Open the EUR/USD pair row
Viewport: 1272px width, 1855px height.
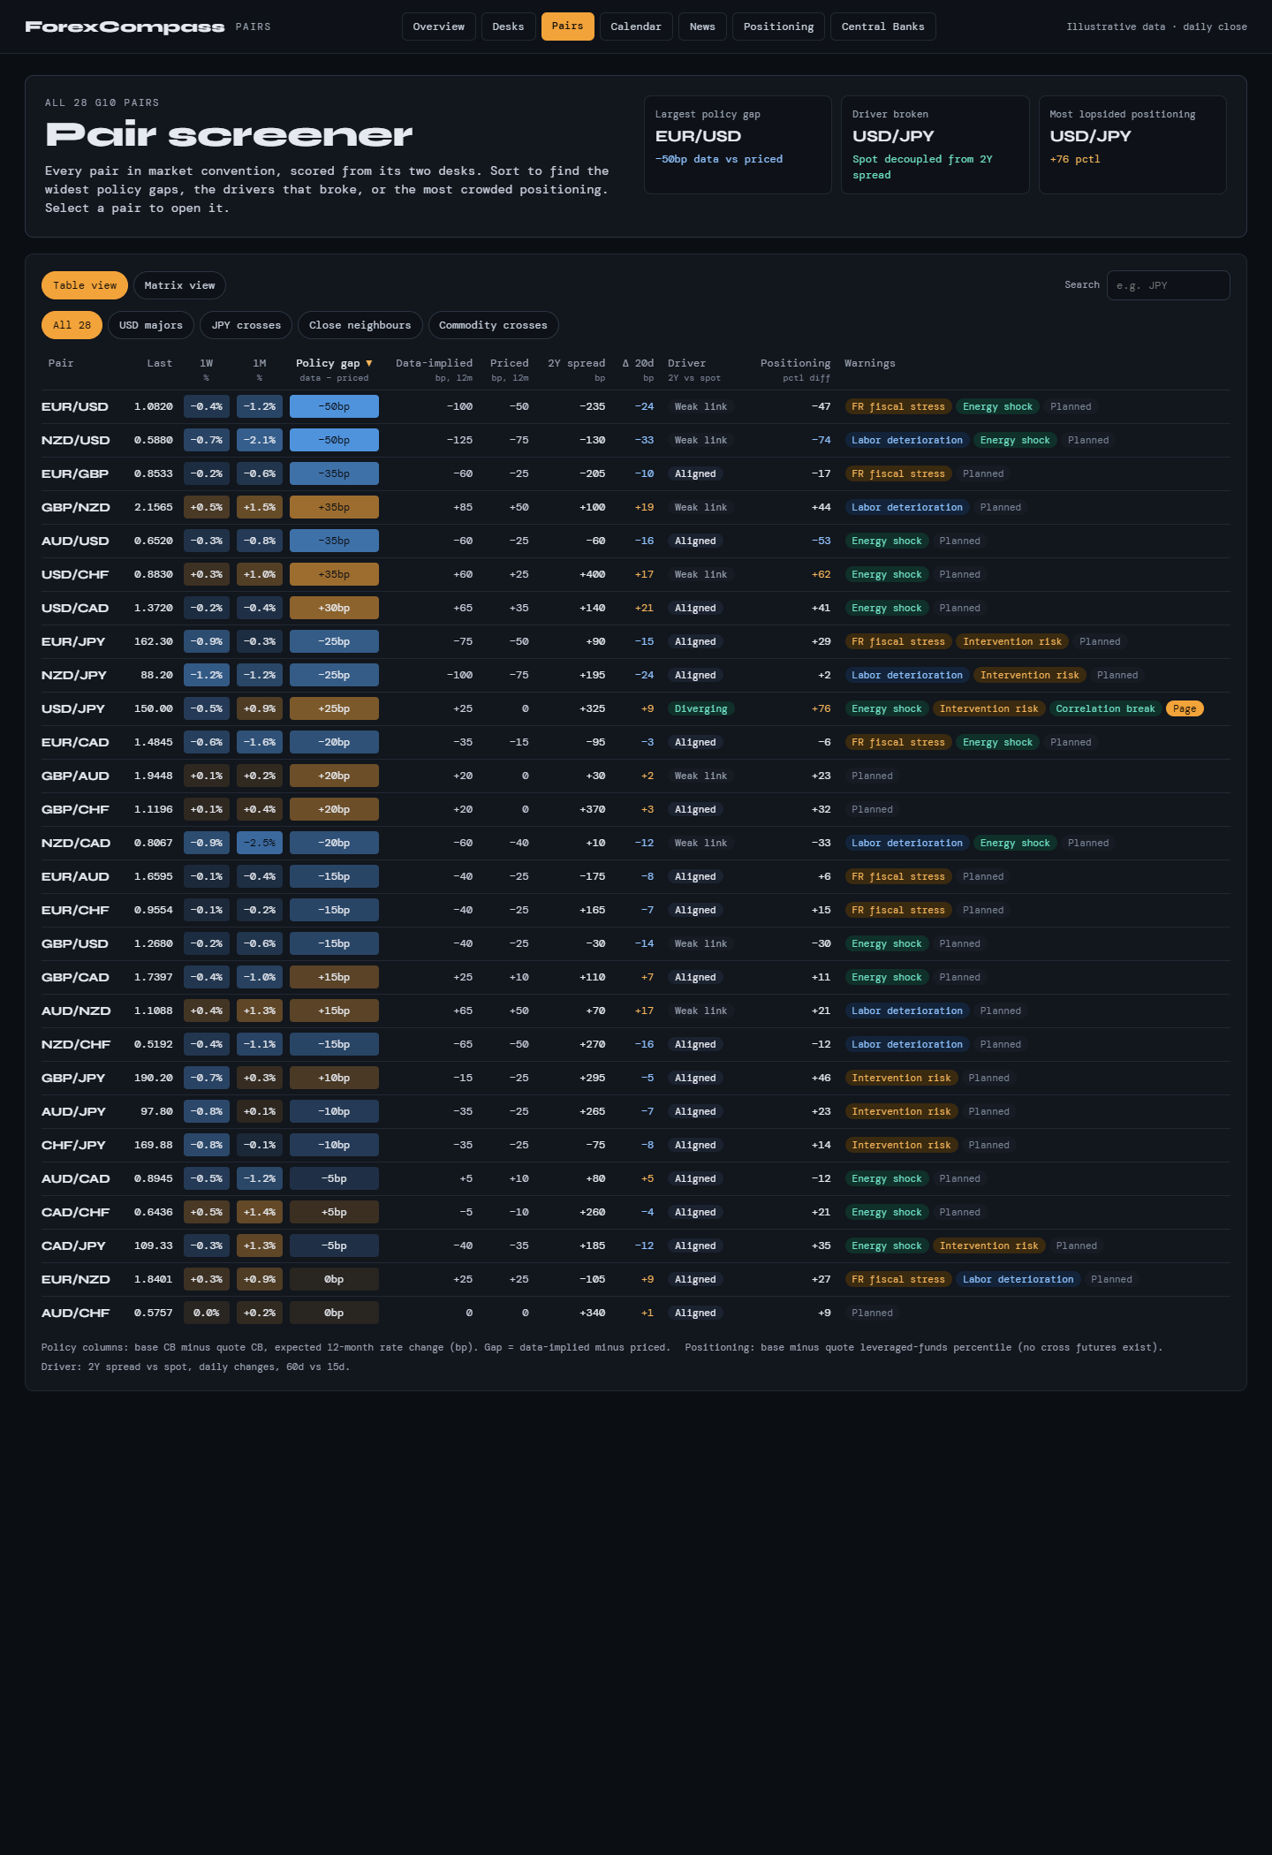(636, 406)
